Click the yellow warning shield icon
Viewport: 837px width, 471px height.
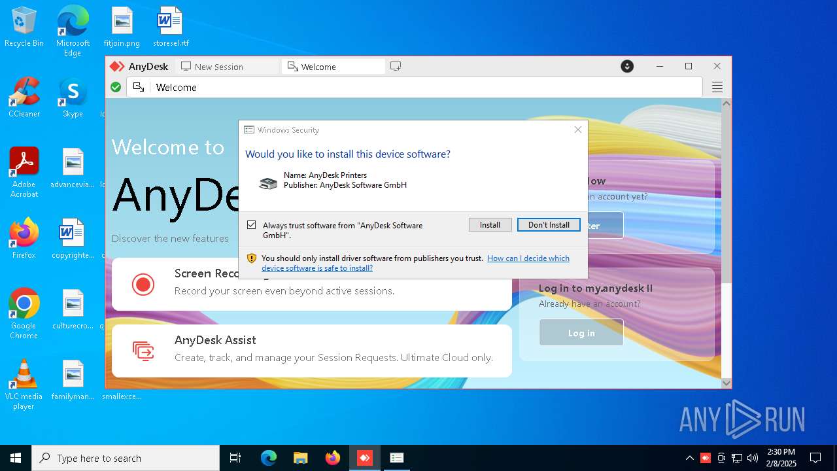tap(252, 258)
